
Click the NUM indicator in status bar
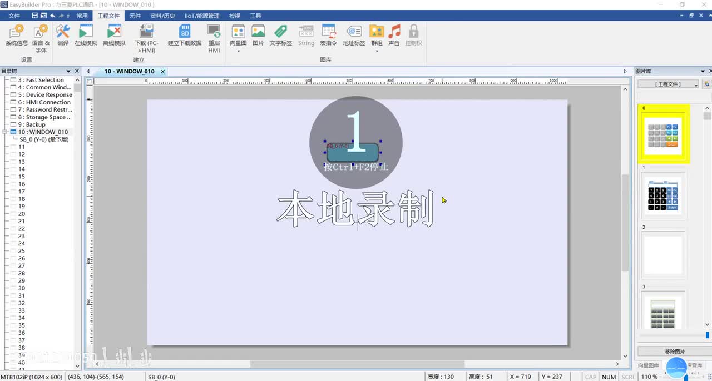609,377
